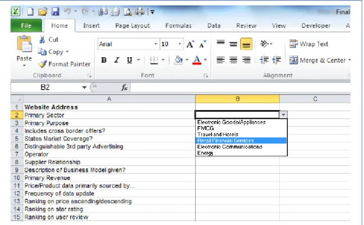Insert function using fx icon

pos(124,87)
